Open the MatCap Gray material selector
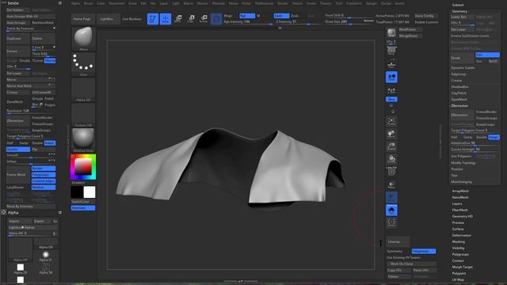 83,140
